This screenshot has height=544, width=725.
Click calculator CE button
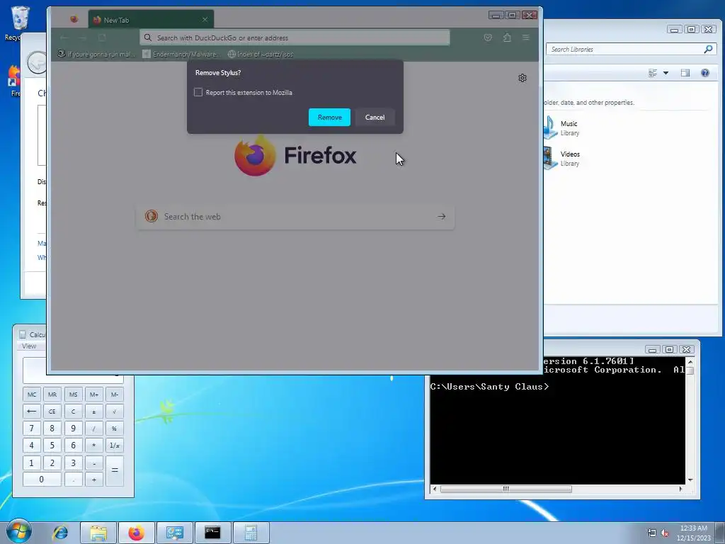(52, 412)
